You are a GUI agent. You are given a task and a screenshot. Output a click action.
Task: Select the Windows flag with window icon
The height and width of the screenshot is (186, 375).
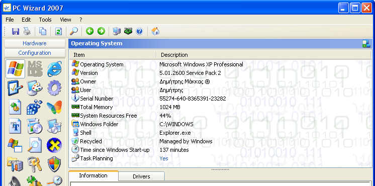coord(15,145)
